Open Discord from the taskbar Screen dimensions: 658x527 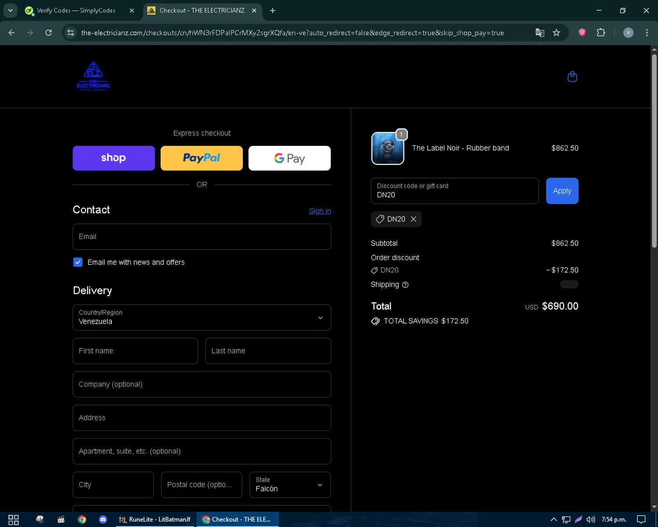click(x=103, y=520)
